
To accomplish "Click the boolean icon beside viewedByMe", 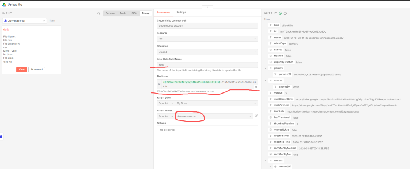I will (x=270, y=130).
